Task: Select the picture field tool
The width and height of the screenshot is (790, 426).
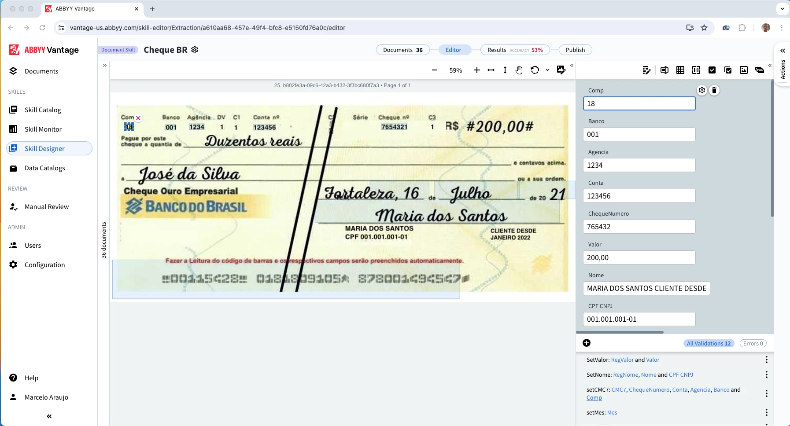Action: (x=744, y=70)
